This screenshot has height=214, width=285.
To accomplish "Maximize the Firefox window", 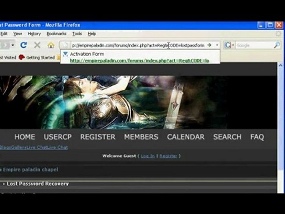I will tap(270, 25).
